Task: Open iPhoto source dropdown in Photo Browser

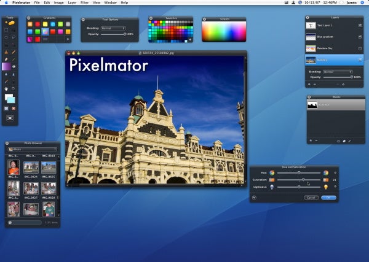Action: pos(33,149)
